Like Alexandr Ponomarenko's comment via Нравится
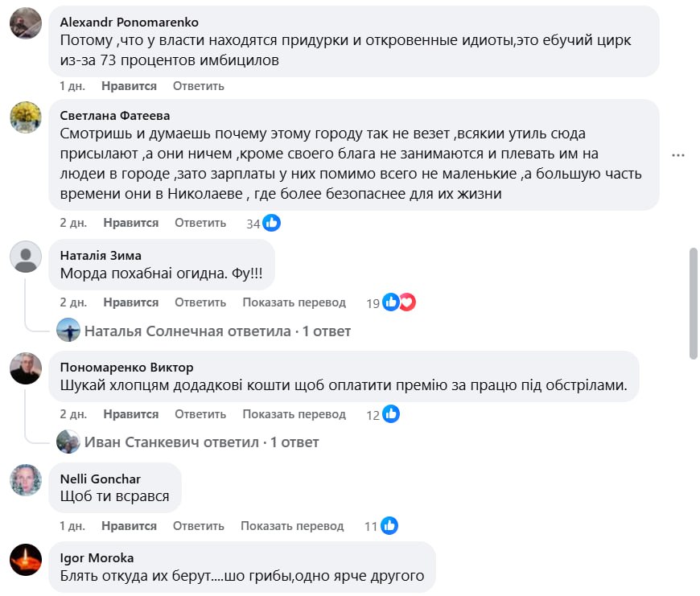 129,86
